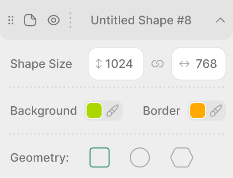Open the green Background color swatch
The width and height of the screenshot is (233, 178).
(94, 111)
